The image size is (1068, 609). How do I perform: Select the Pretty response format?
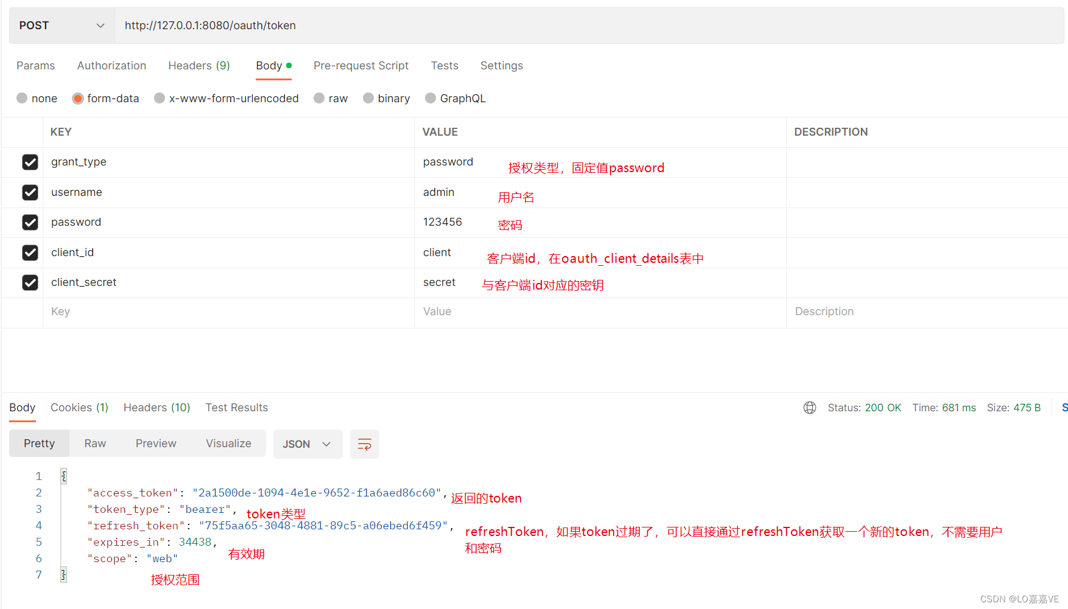point(38,443)
